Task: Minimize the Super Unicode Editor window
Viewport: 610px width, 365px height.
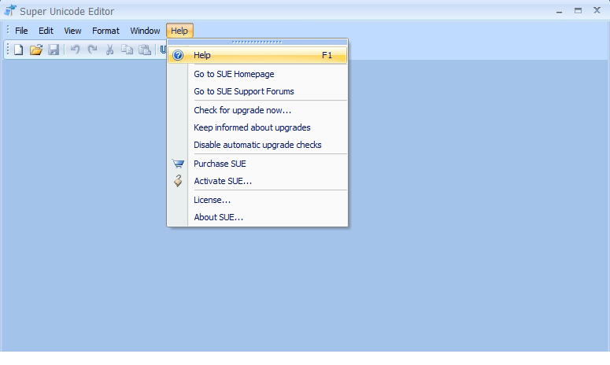Action: 560,11
